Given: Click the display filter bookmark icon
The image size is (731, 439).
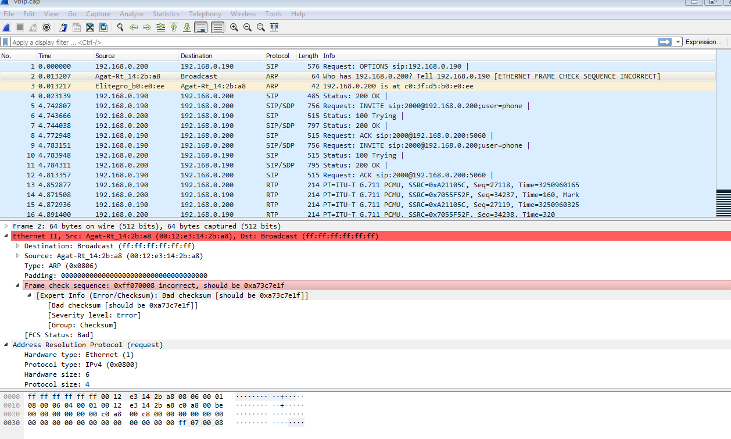Looking at the screenshot, I should 5,42.
